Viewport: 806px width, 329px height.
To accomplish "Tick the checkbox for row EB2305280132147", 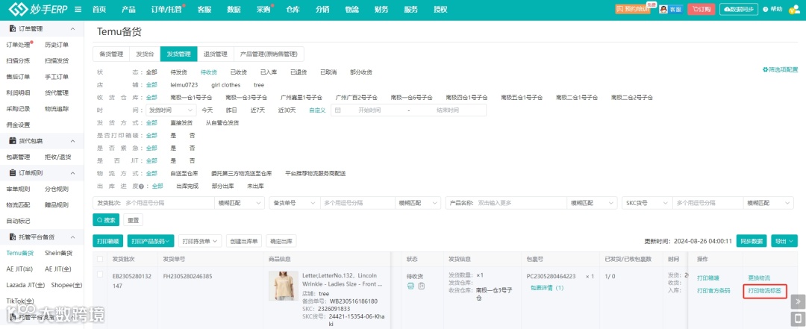I will point(100,275).
